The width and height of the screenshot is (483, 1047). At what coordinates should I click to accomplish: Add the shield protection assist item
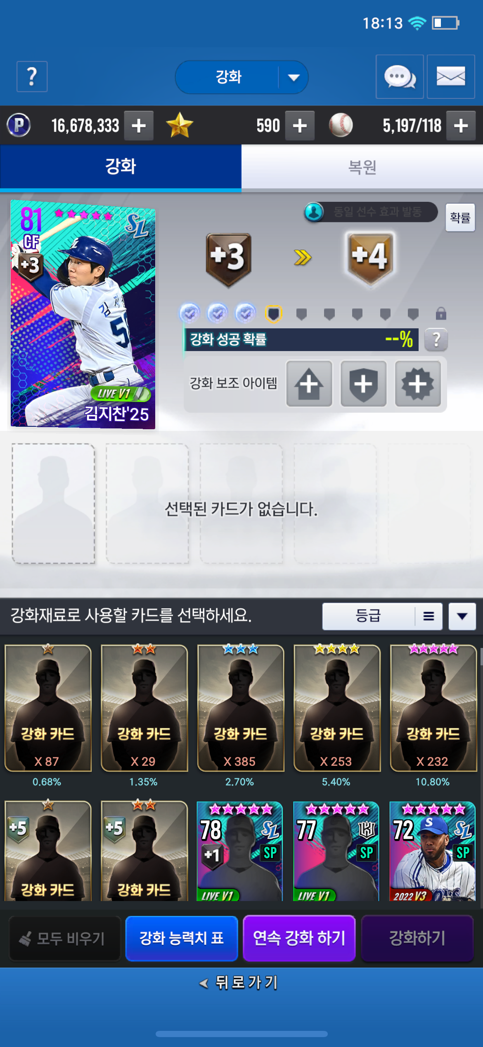tap(364, 384)
